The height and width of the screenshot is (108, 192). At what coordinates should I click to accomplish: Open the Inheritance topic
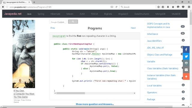point(152,34)
